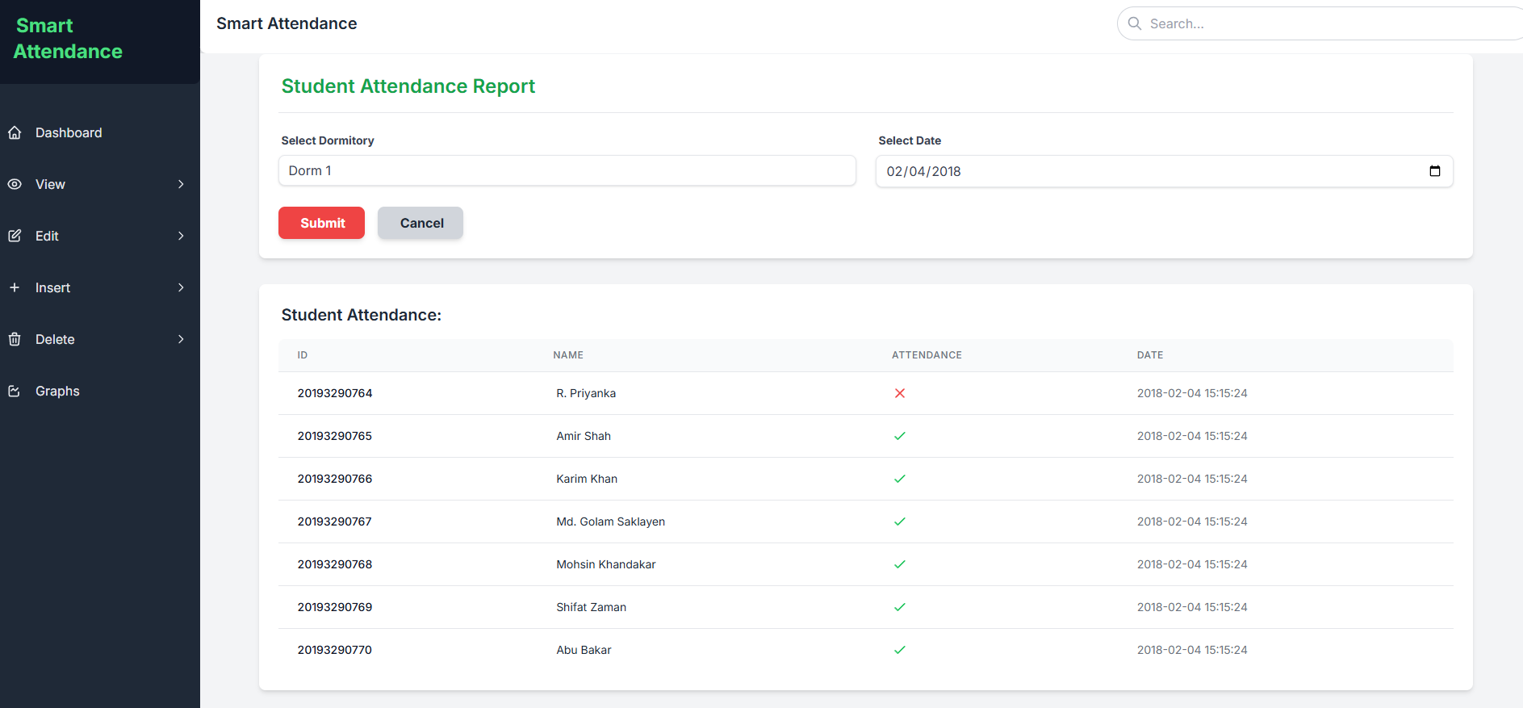Viewport: 1523px width, 708px height.
Task: Click the View eye icon
Action: [15, 184]
